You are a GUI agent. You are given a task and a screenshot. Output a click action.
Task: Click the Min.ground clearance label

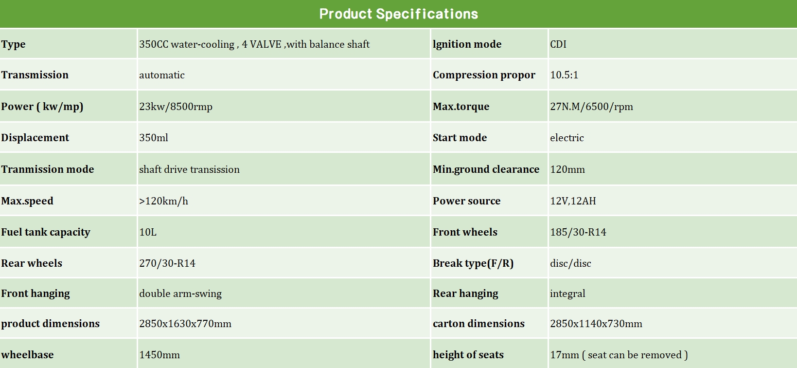(486, 169)
